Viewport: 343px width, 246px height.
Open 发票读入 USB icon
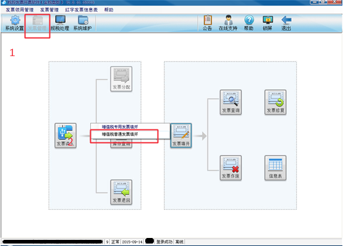[66, 136]
